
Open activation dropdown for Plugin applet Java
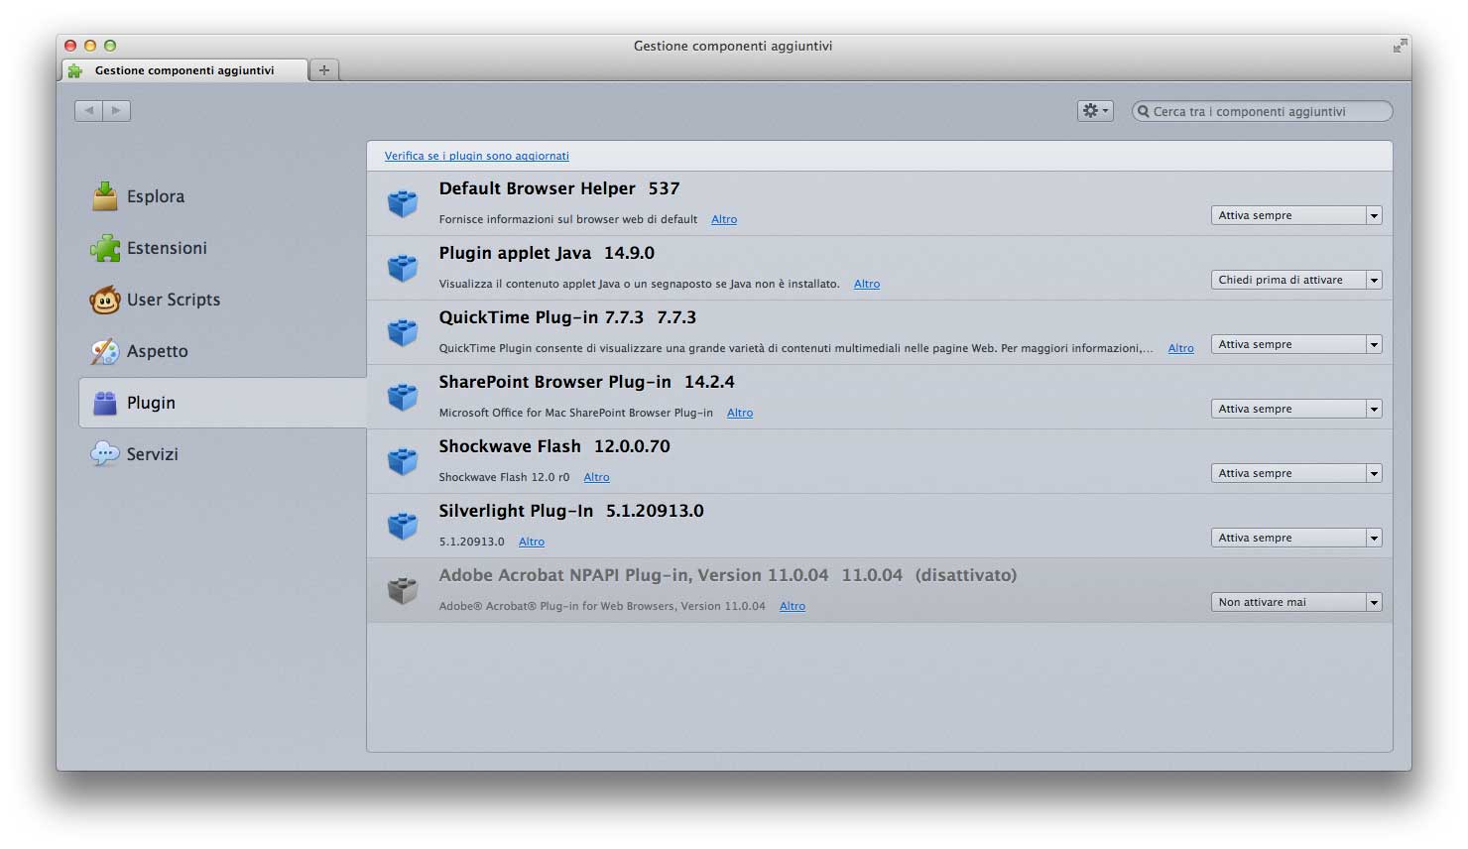tap(1295, 280)
